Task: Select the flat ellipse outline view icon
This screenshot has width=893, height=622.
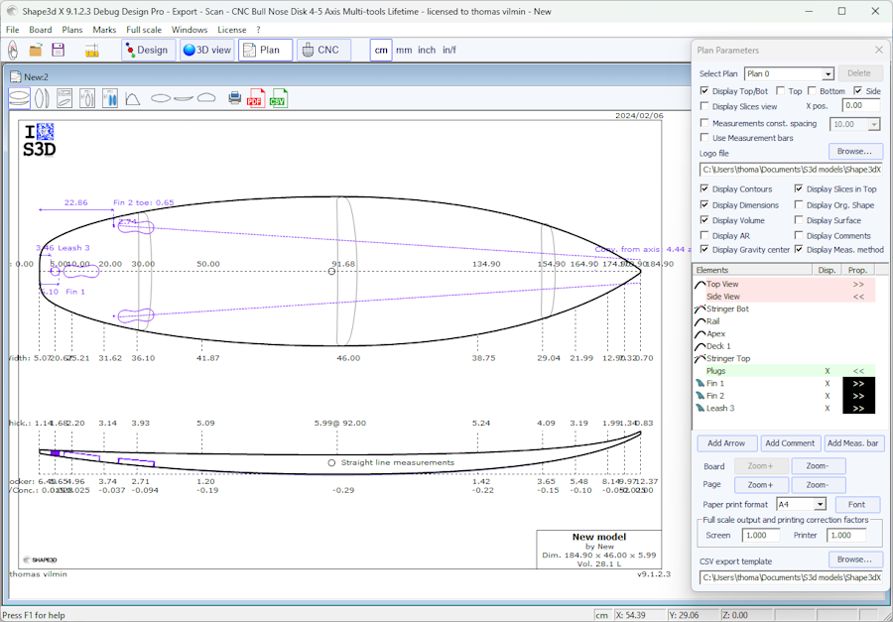Action: pos(161,98)
